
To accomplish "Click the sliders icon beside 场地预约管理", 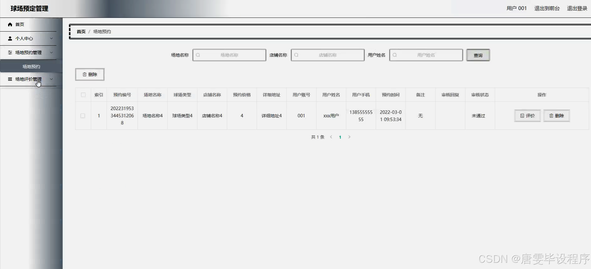I will pyautogui.click(x=10, y=53).
